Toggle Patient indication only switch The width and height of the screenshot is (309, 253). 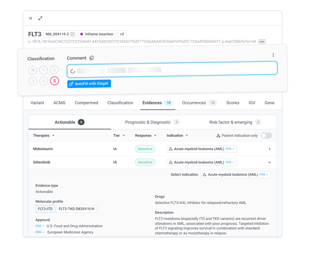pos(266,136)
